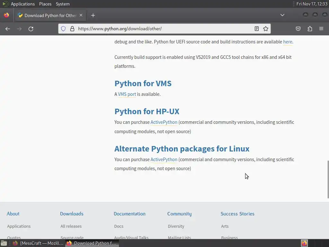Reload the current page
The width and height of the screenshot is (329, 247).
(x=31, y=29)
